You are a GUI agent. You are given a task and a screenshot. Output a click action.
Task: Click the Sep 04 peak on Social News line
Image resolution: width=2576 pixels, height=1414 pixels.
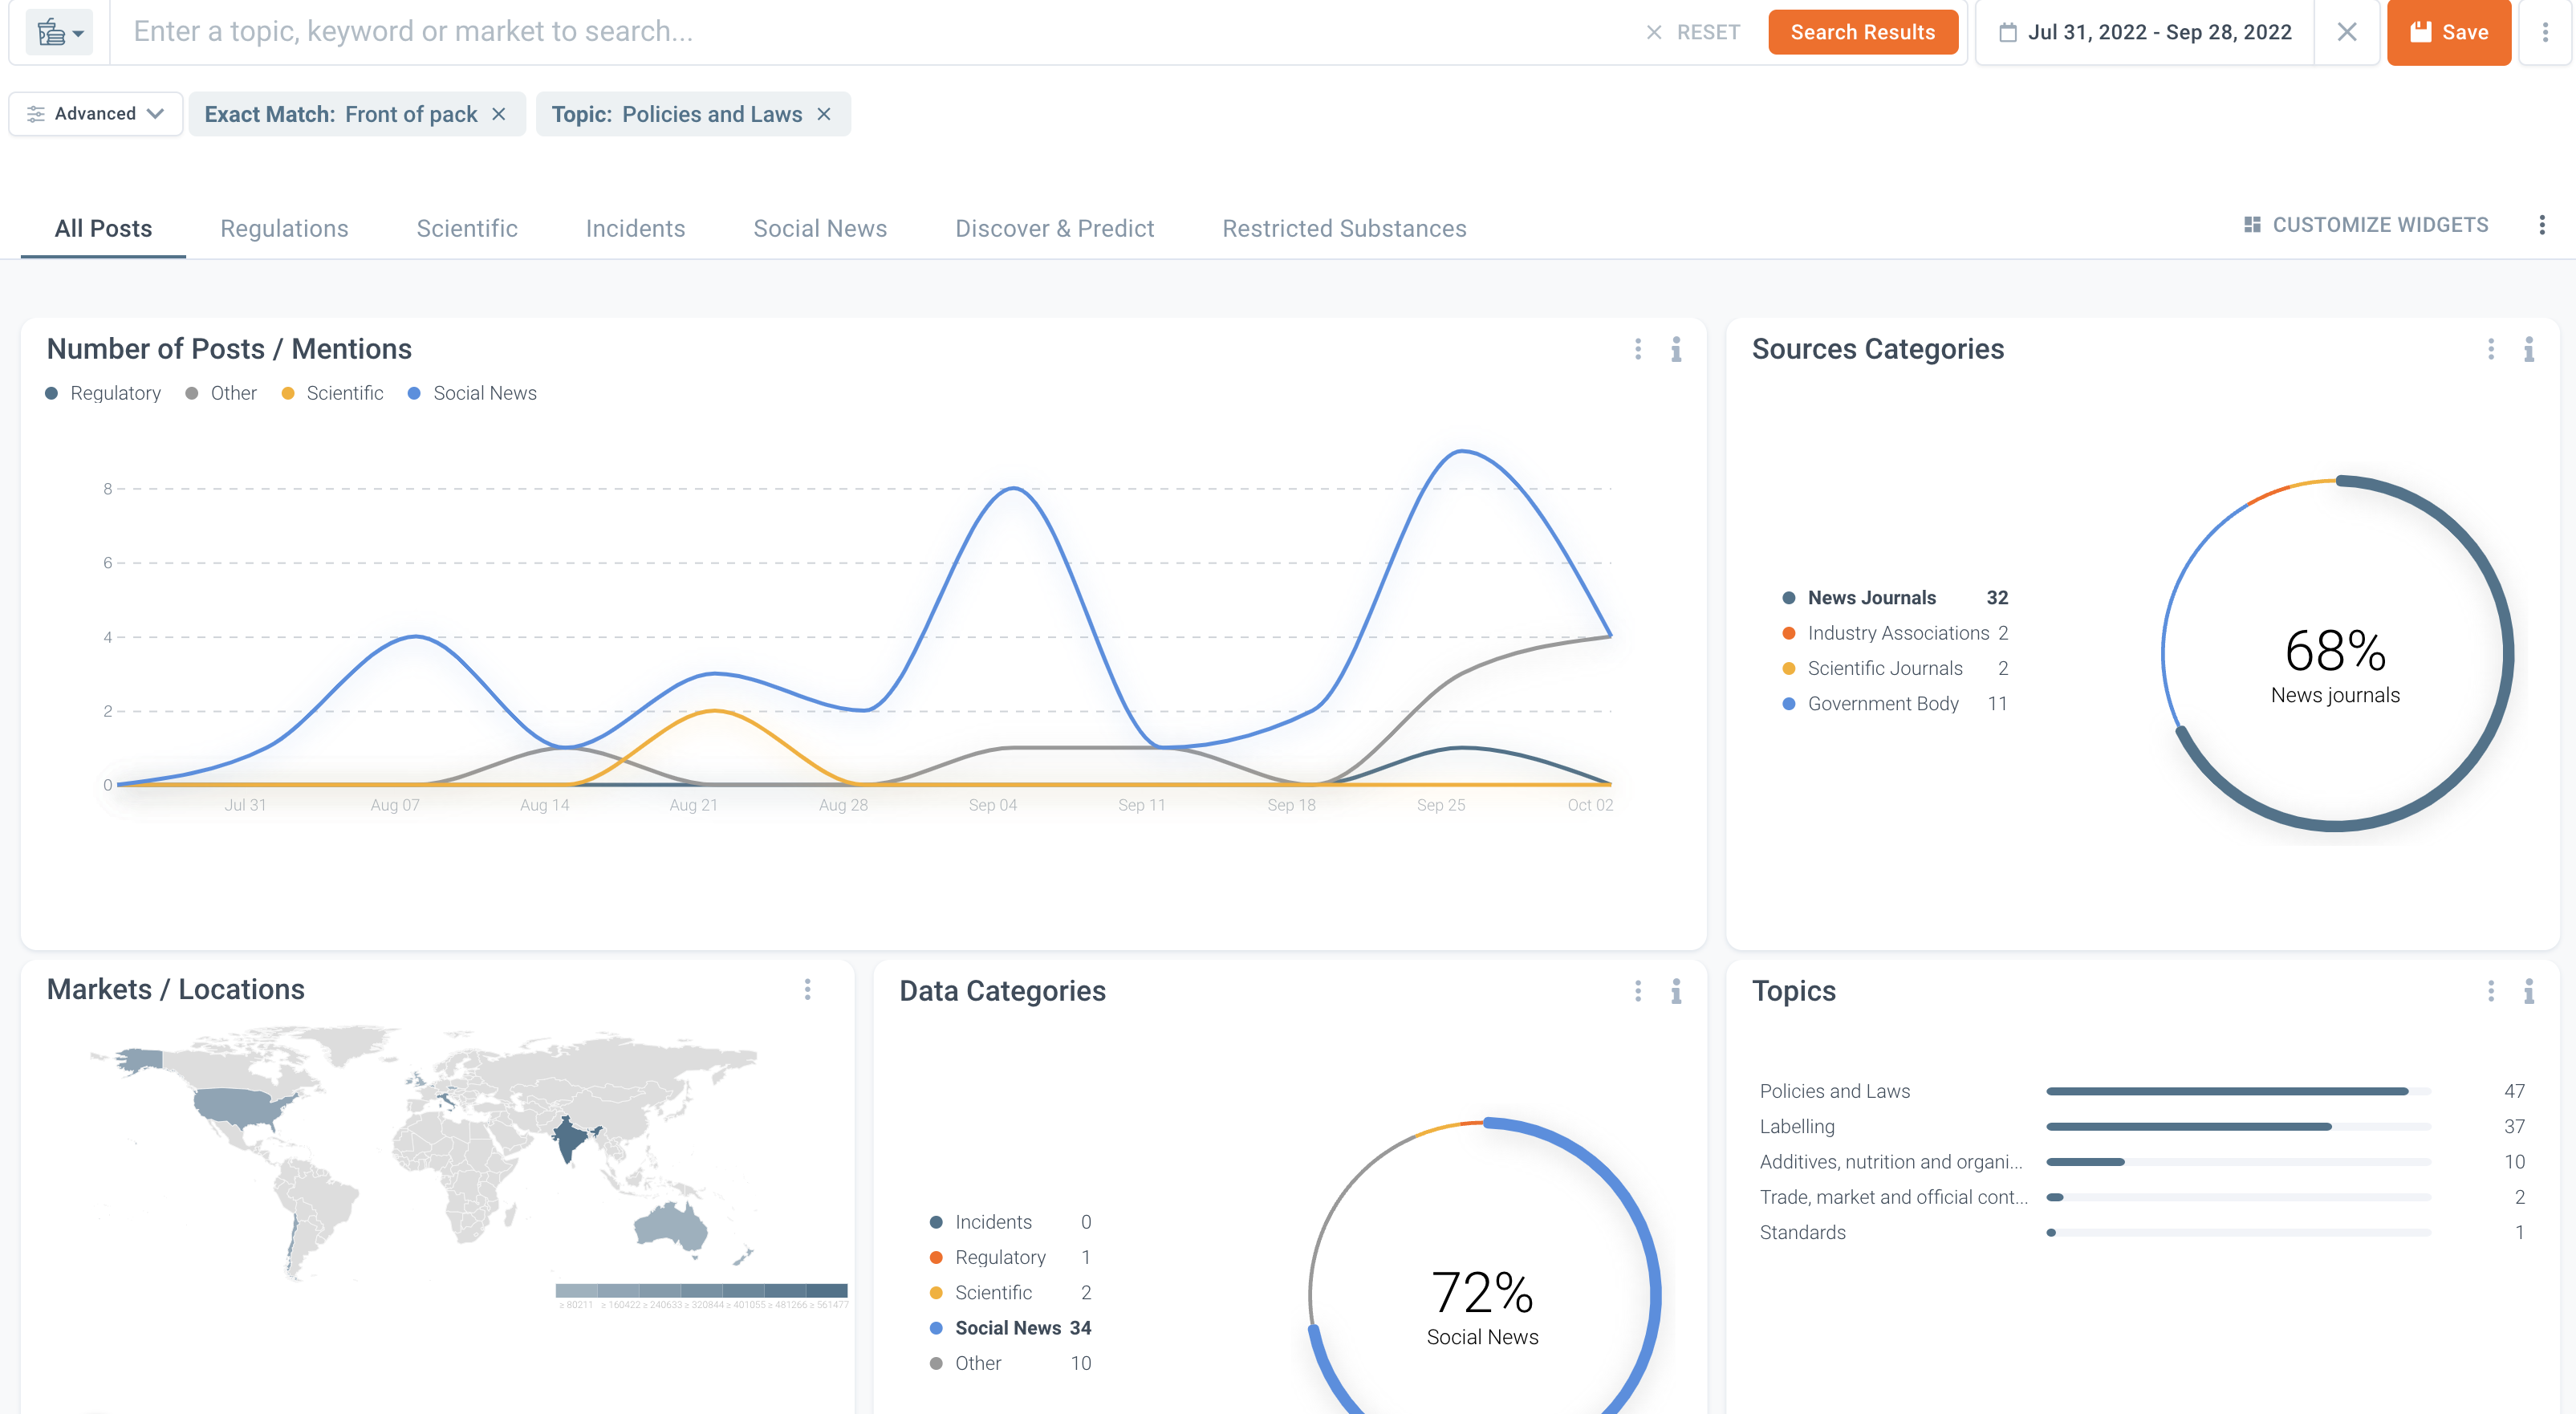tap(1014, 488)
